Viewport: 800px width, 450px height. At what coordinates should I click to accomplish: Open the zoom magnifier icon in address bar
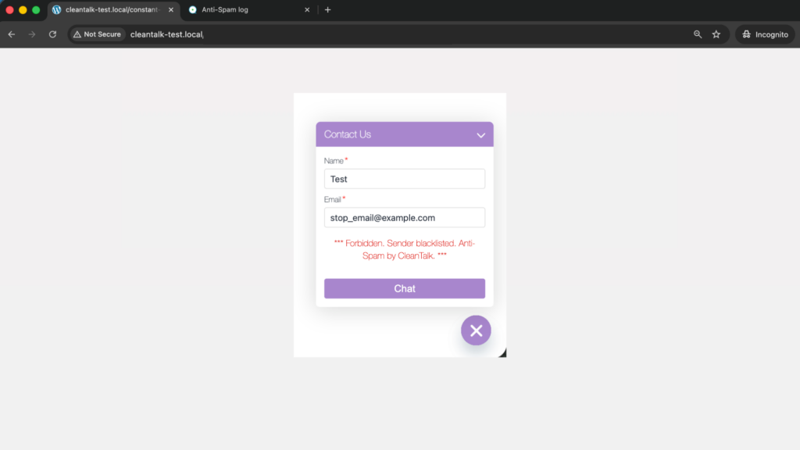(698, 34)
